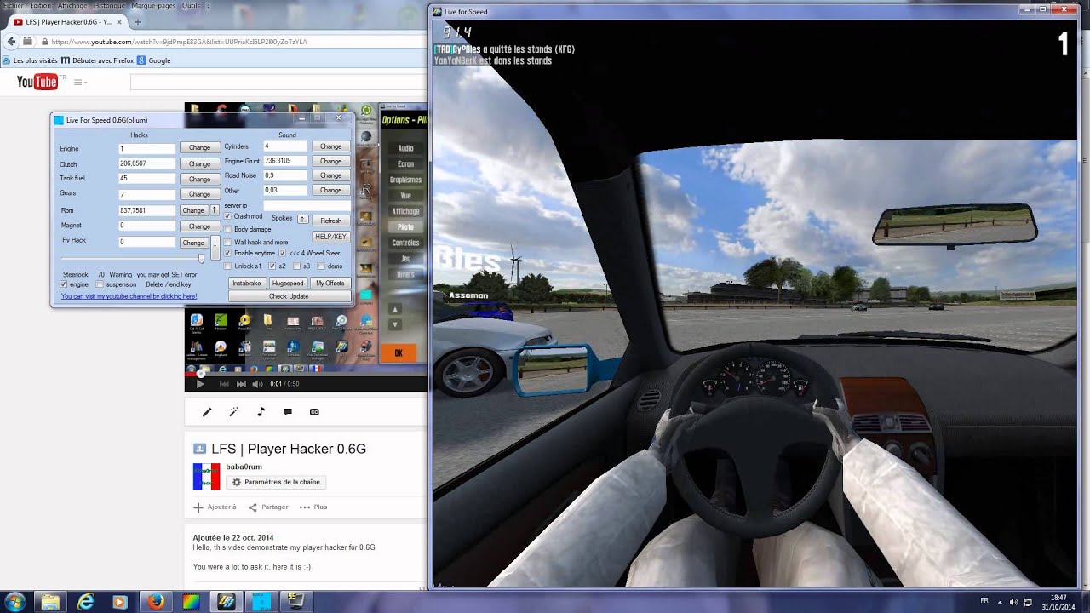Click the baba0rum channel avatar
The image size is (1090, 613).
206,477
